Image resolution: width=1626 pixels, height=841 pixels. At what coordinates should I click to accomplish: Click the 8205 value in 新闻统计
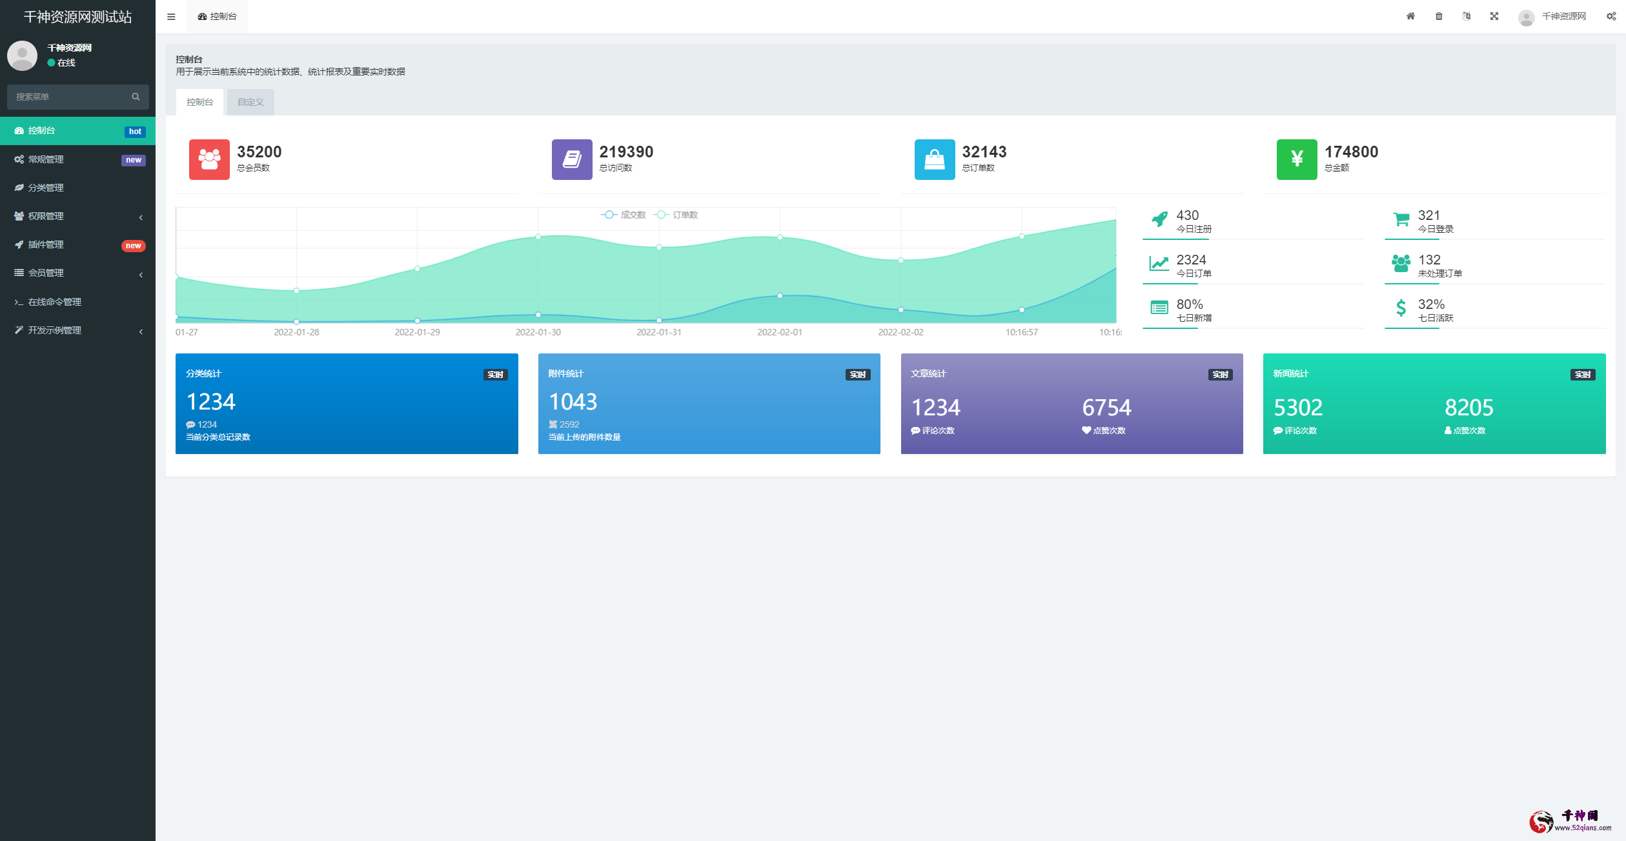1469,408
